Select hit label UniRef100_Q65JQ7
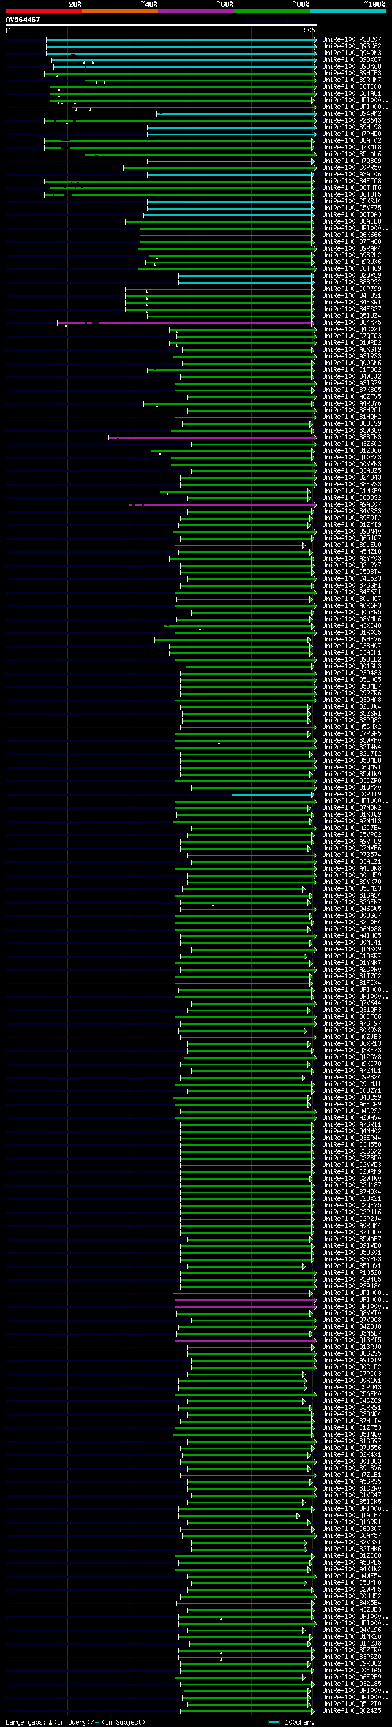This screenshot has height=1727, width=392. (352, 539)
